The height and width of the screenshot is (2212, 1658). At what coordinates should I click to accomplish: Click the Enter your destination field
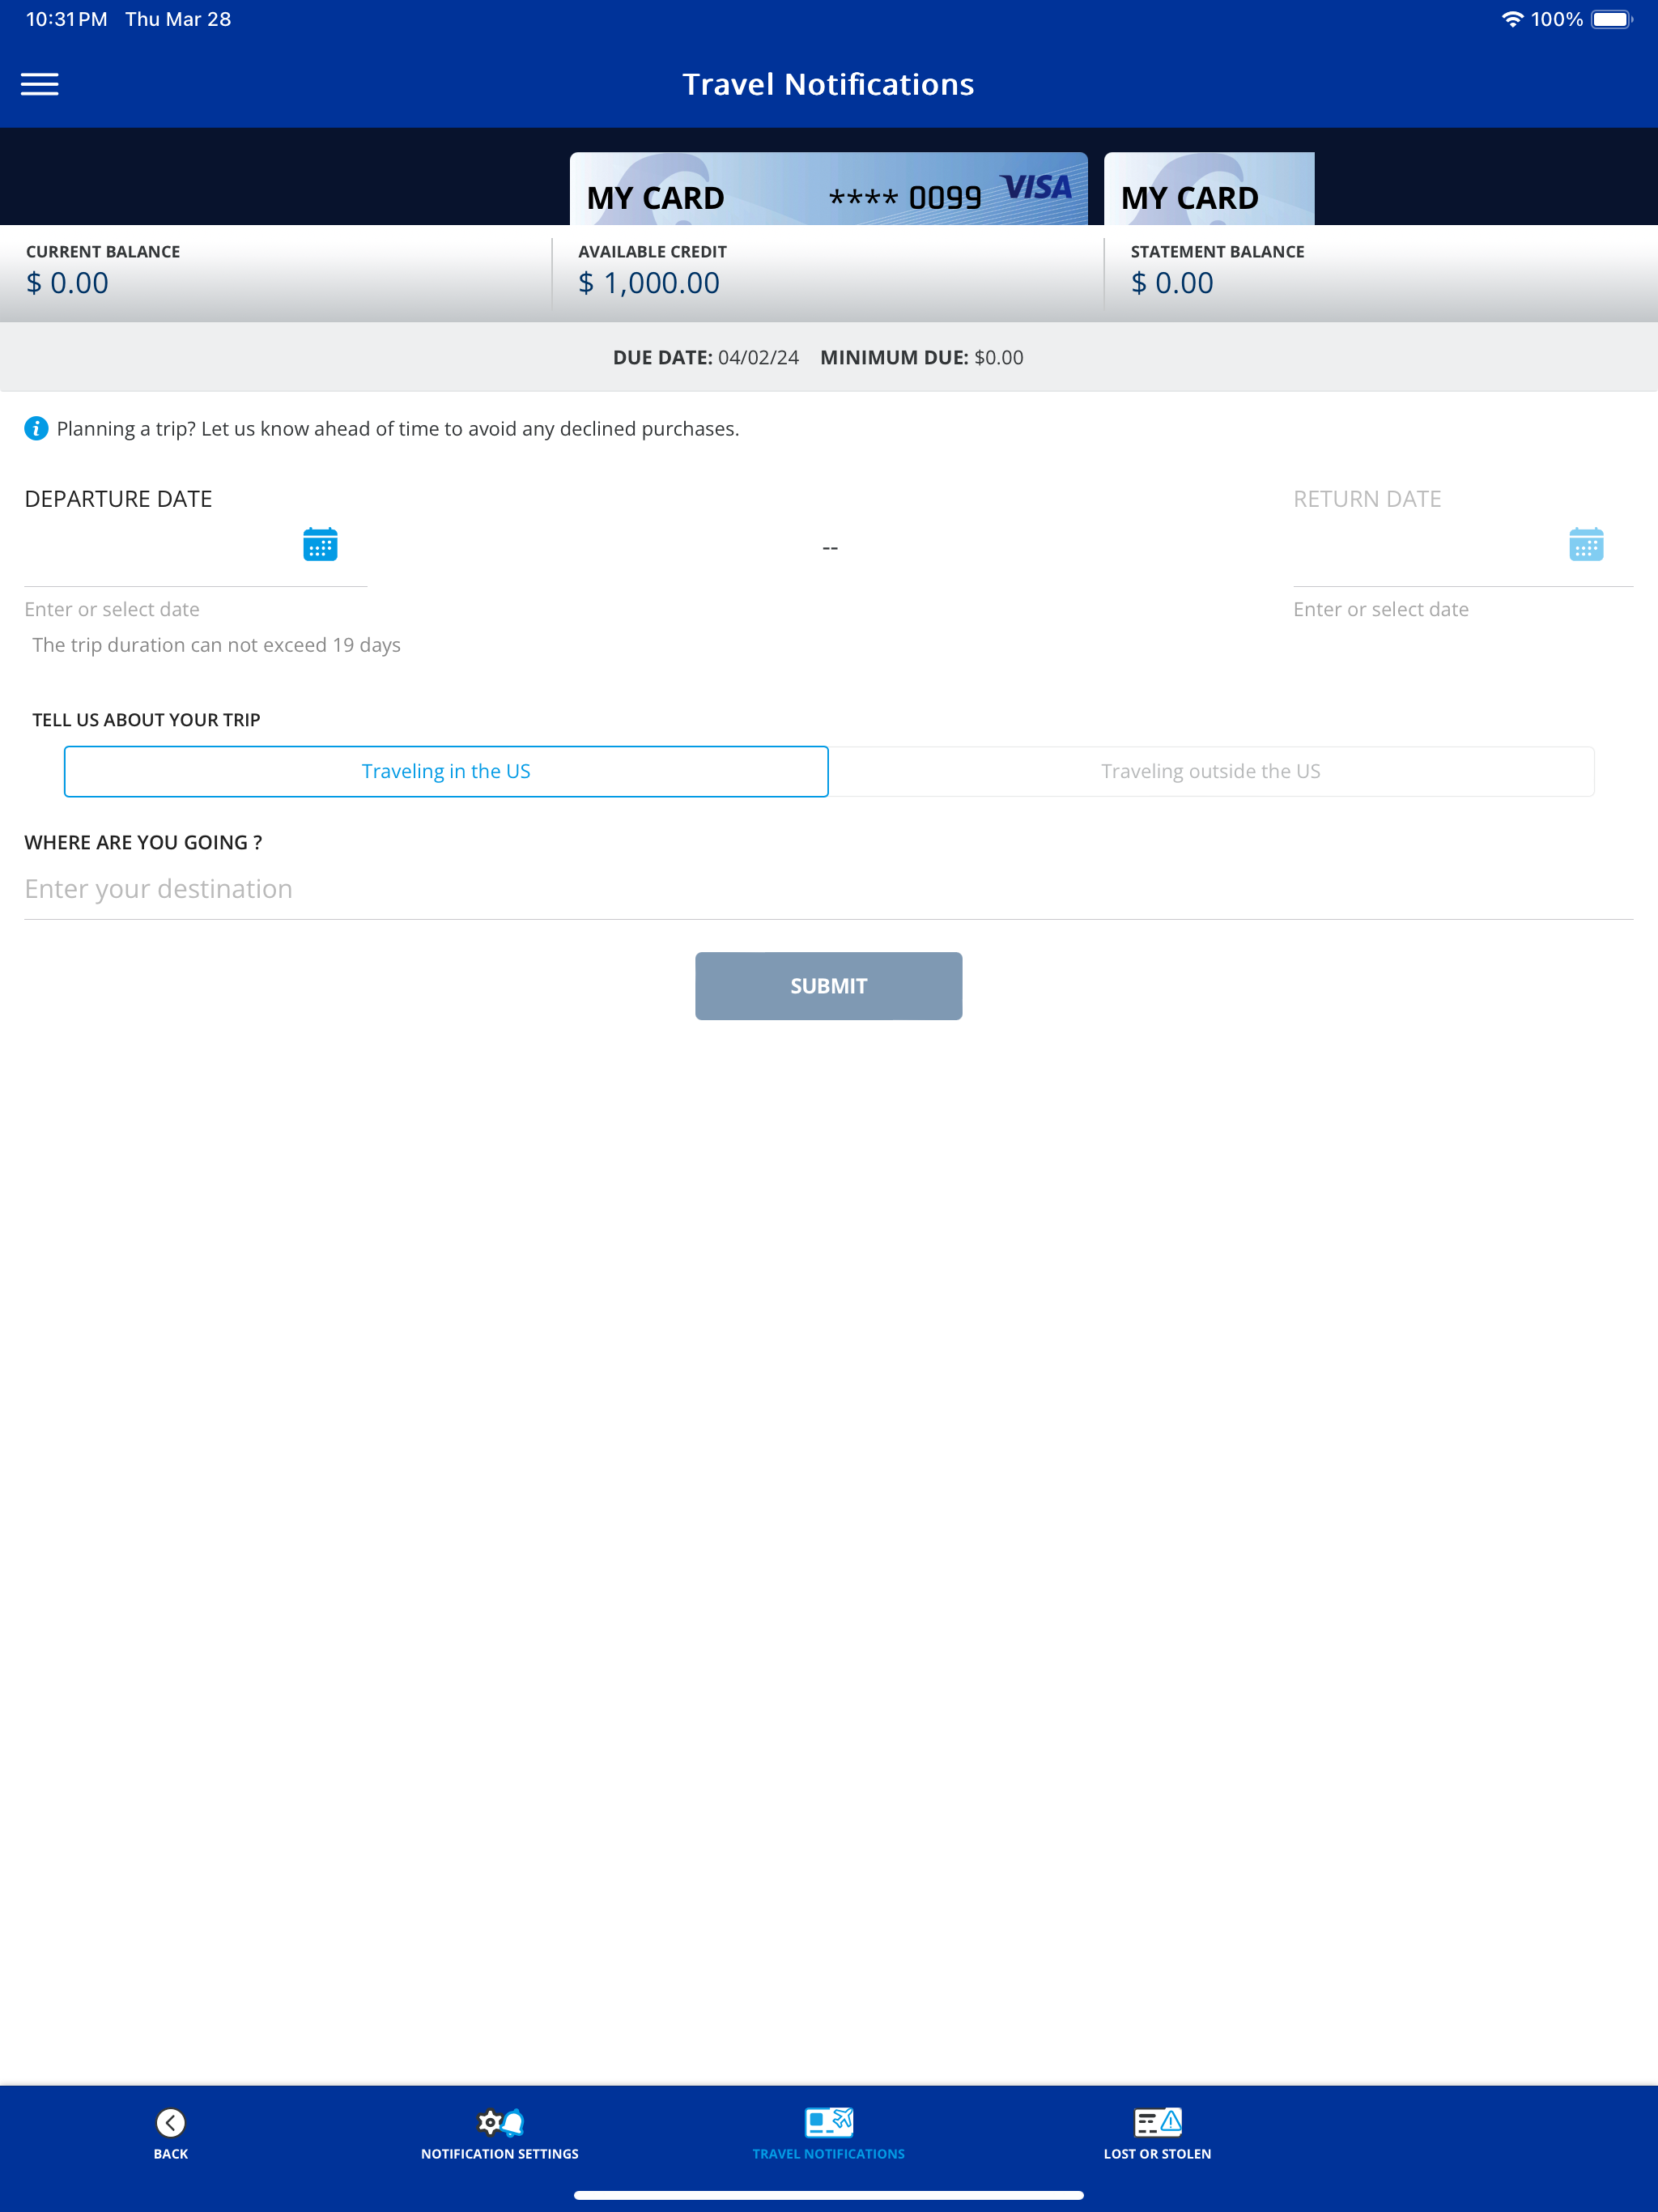click(829, 889)
